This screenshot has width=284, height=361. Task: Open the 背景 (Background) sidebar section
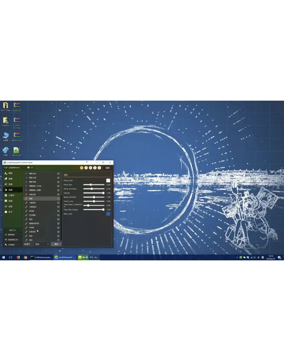coord(11,179)
